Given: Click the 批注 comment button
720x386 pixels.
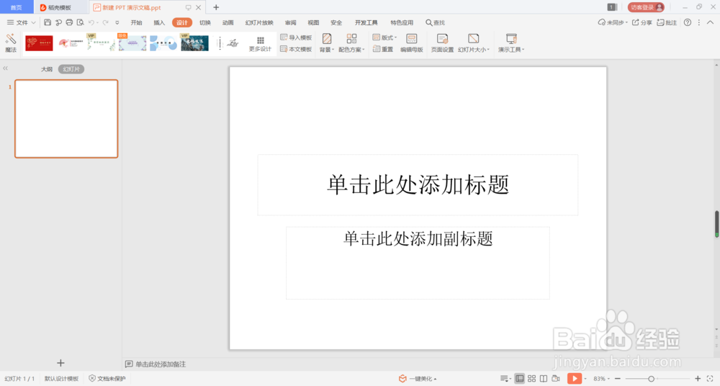Looking at the screenshot, I should click(667, 22).
